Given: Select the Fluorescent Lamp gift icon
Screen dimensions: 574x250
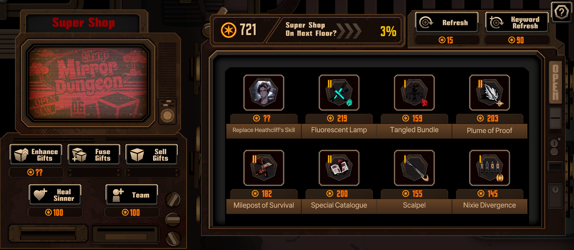Looking at the screenshot, I should click(339, 93).
